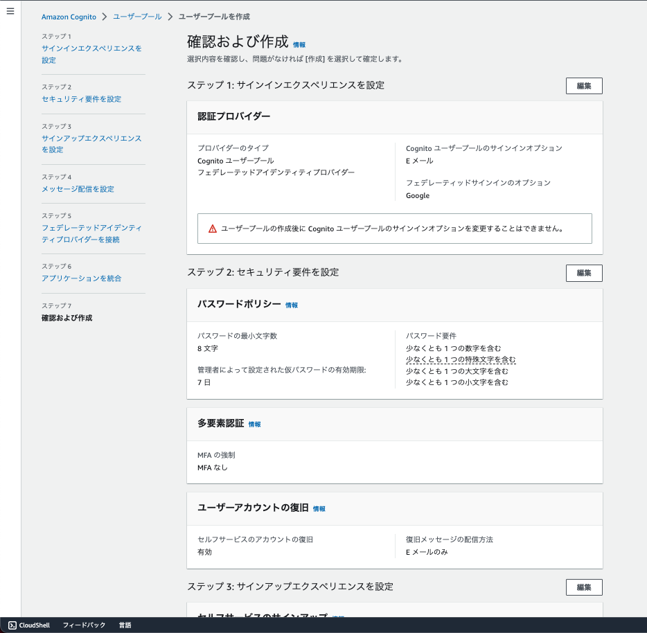The width and height of the screenshot is (647, 633).
Task: Click 少なくとも 1 つの大文字を含む requirement
Action: [457, 371]
